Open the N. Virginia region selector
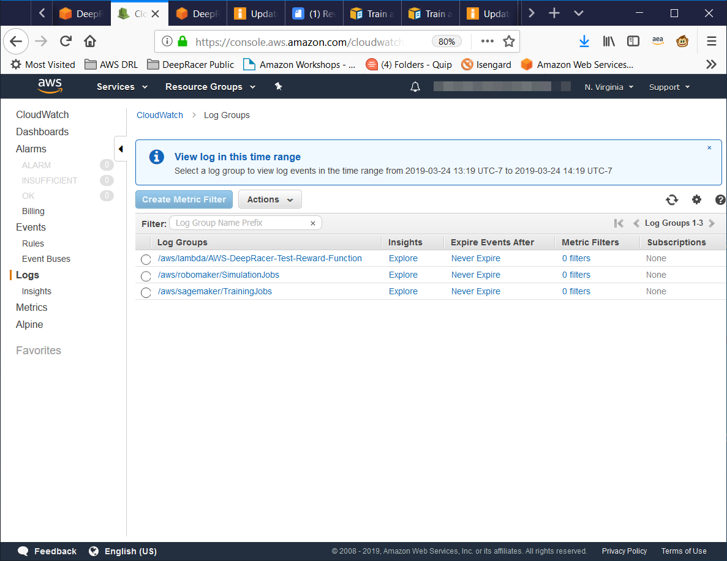The height and width of the screenshot is (561, 727). coord(609,87)
